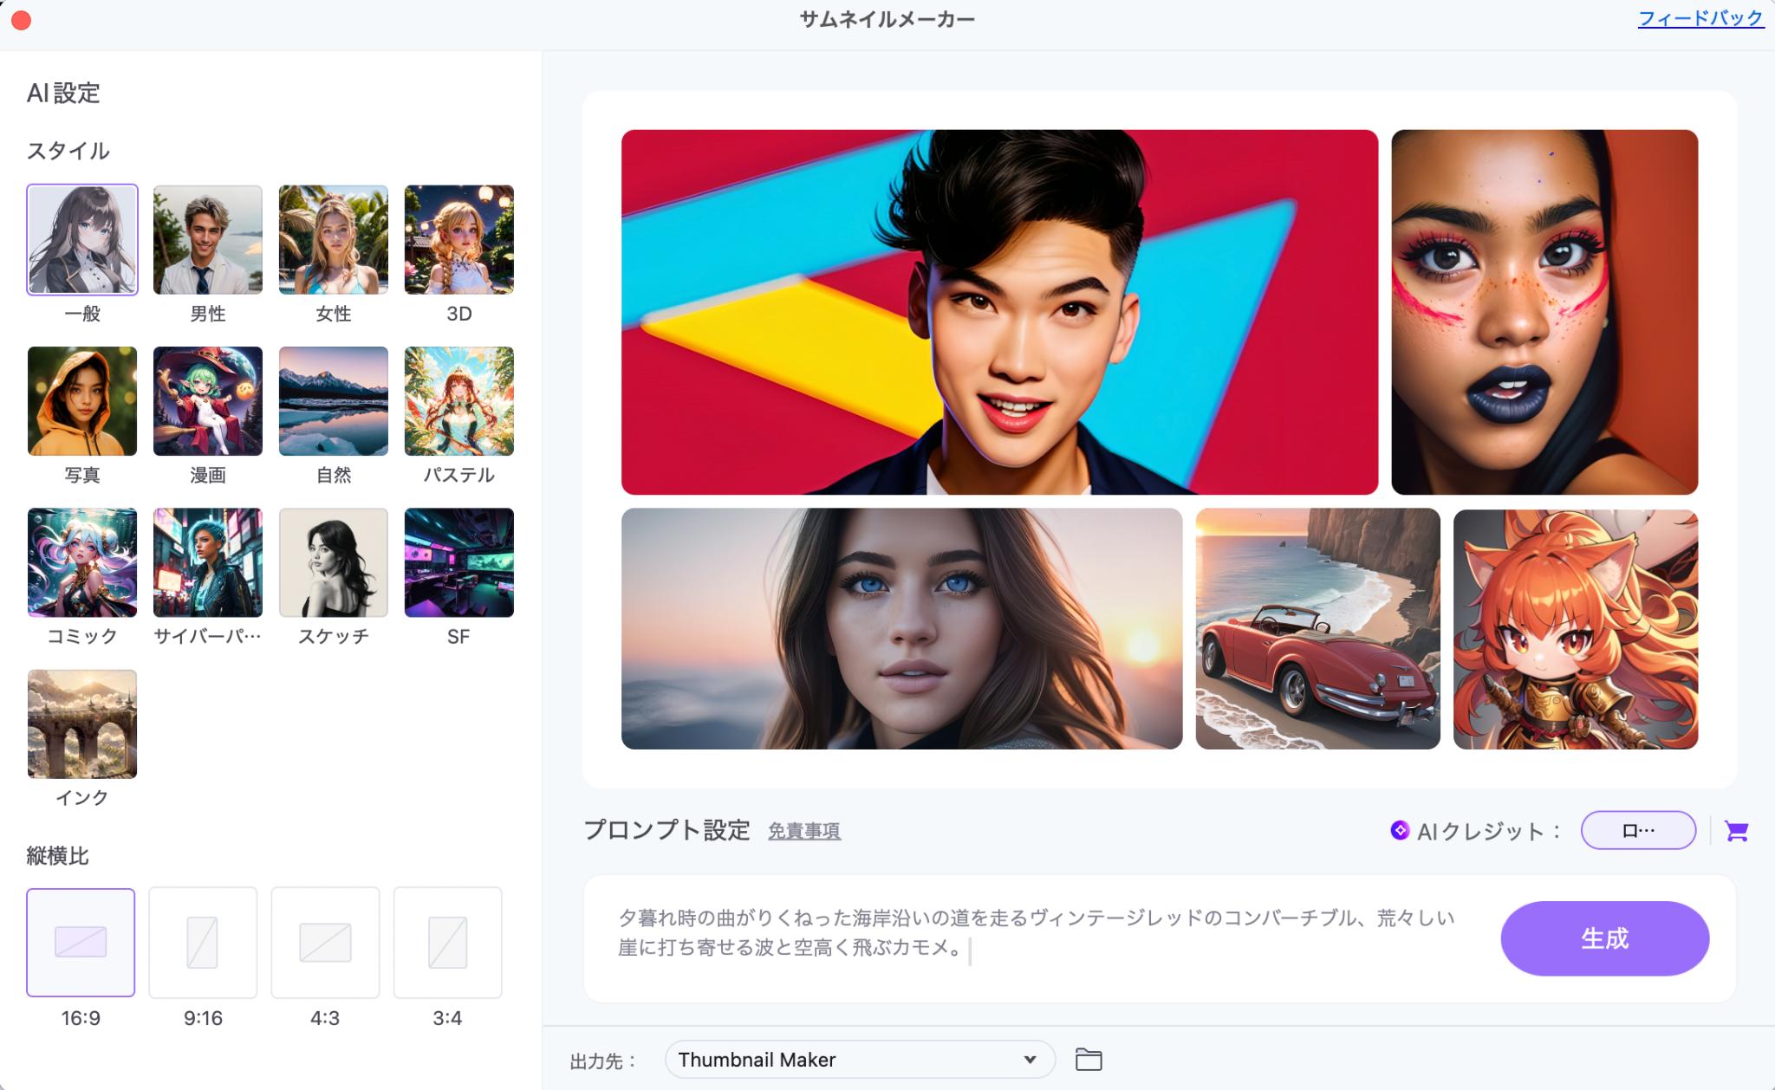Select the 男性 style thumbnail
1775x1090 pixels.
coord(208,240)
